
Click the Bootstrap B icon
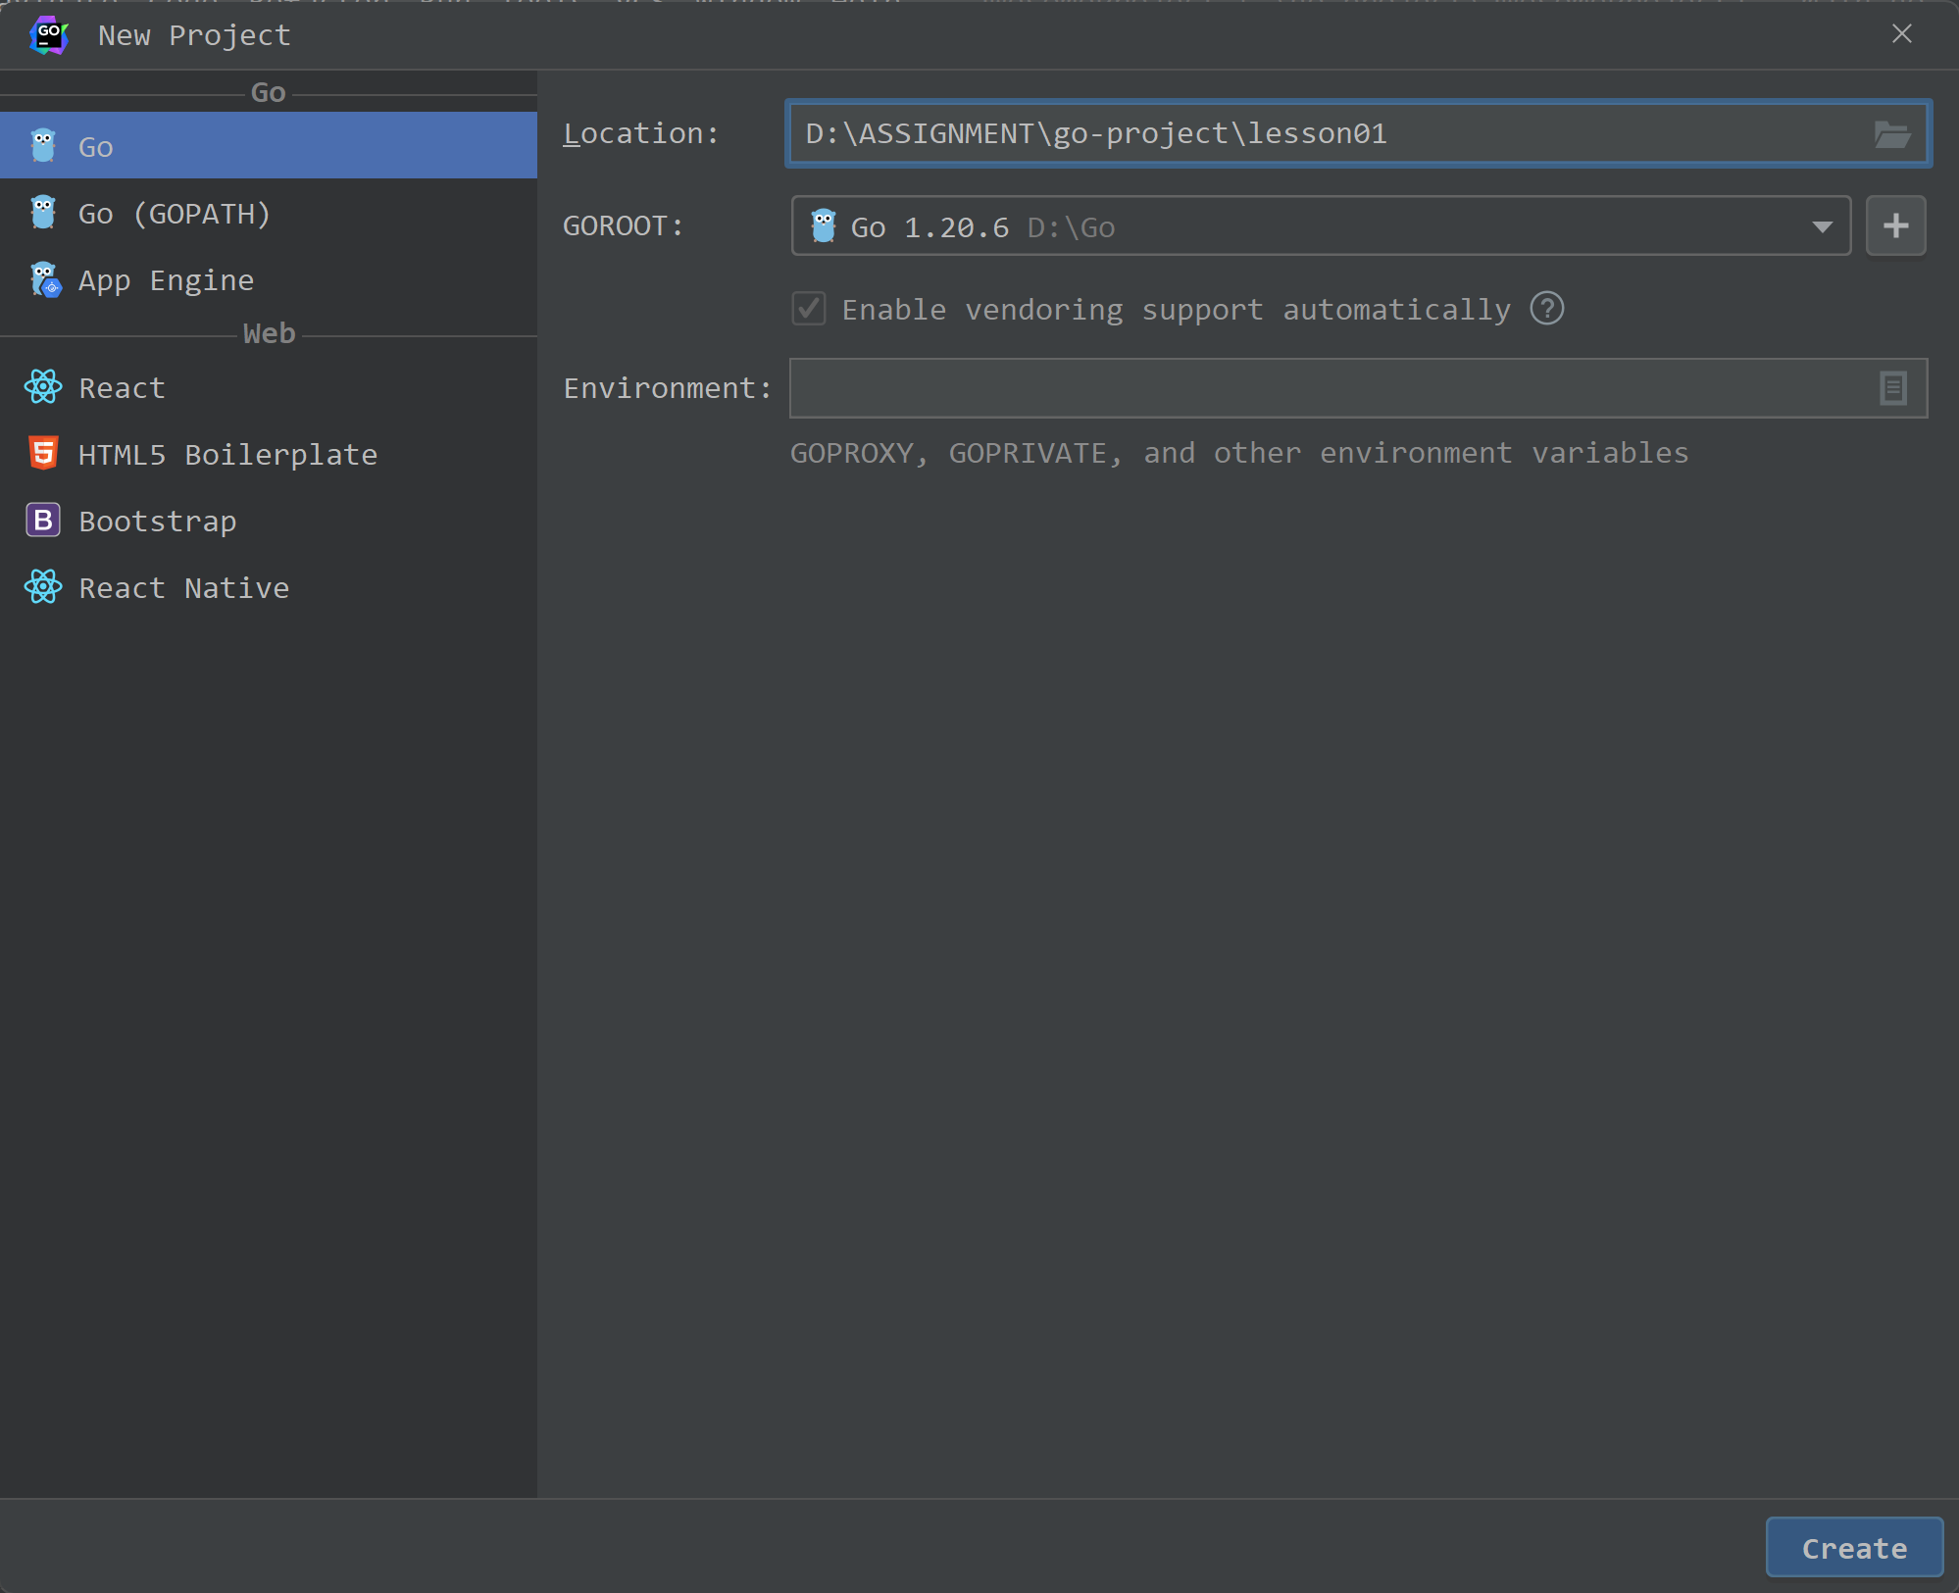(x=43, y=521)
